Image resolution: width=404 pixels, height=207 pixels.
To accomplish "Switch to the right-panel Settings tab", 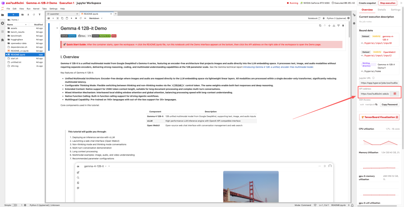I will coord(396,9).
